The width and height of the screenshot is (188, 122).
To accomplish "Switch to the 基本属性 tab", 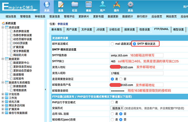I will (x=57, y=29).
